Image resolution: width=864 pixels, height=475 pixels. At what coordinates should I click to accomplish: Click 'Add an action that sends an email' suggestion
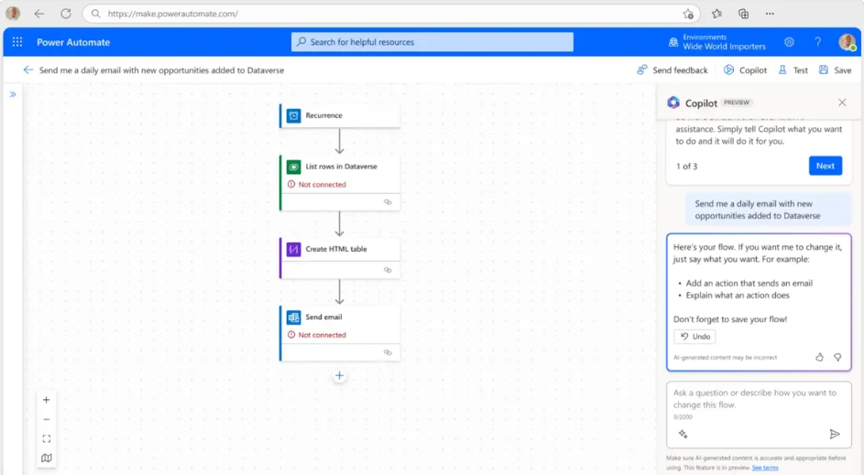[x=749, y=283]
